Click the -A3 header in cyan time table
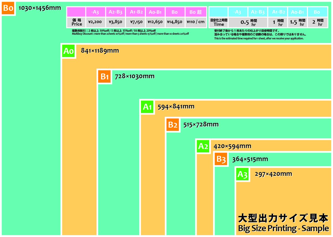This screenshot has height=237, width=333. [238, 12]
